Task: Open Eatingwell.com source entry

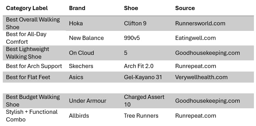Action: (195, 38)
